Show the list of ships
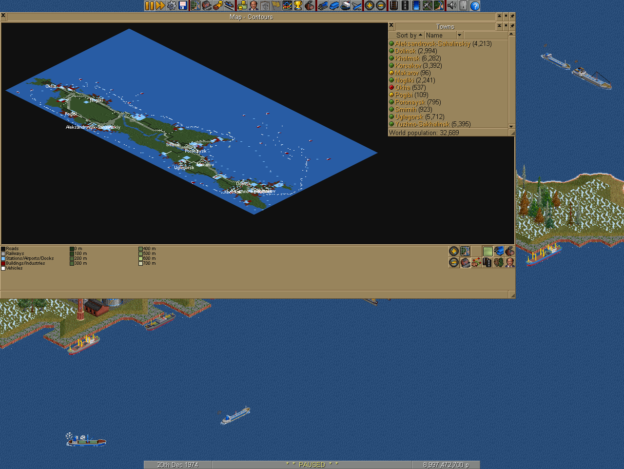Image resolution: width=624 pixels, height=469 pixels. click(x=346, y=5)
